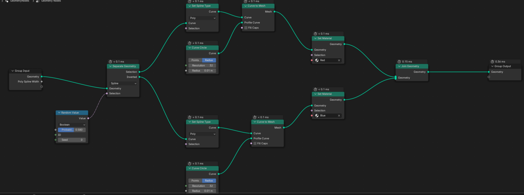Click the stopwatch icon showing 0.15 ms
Viewport: 524px width, 195px height.
coord(399,62)
